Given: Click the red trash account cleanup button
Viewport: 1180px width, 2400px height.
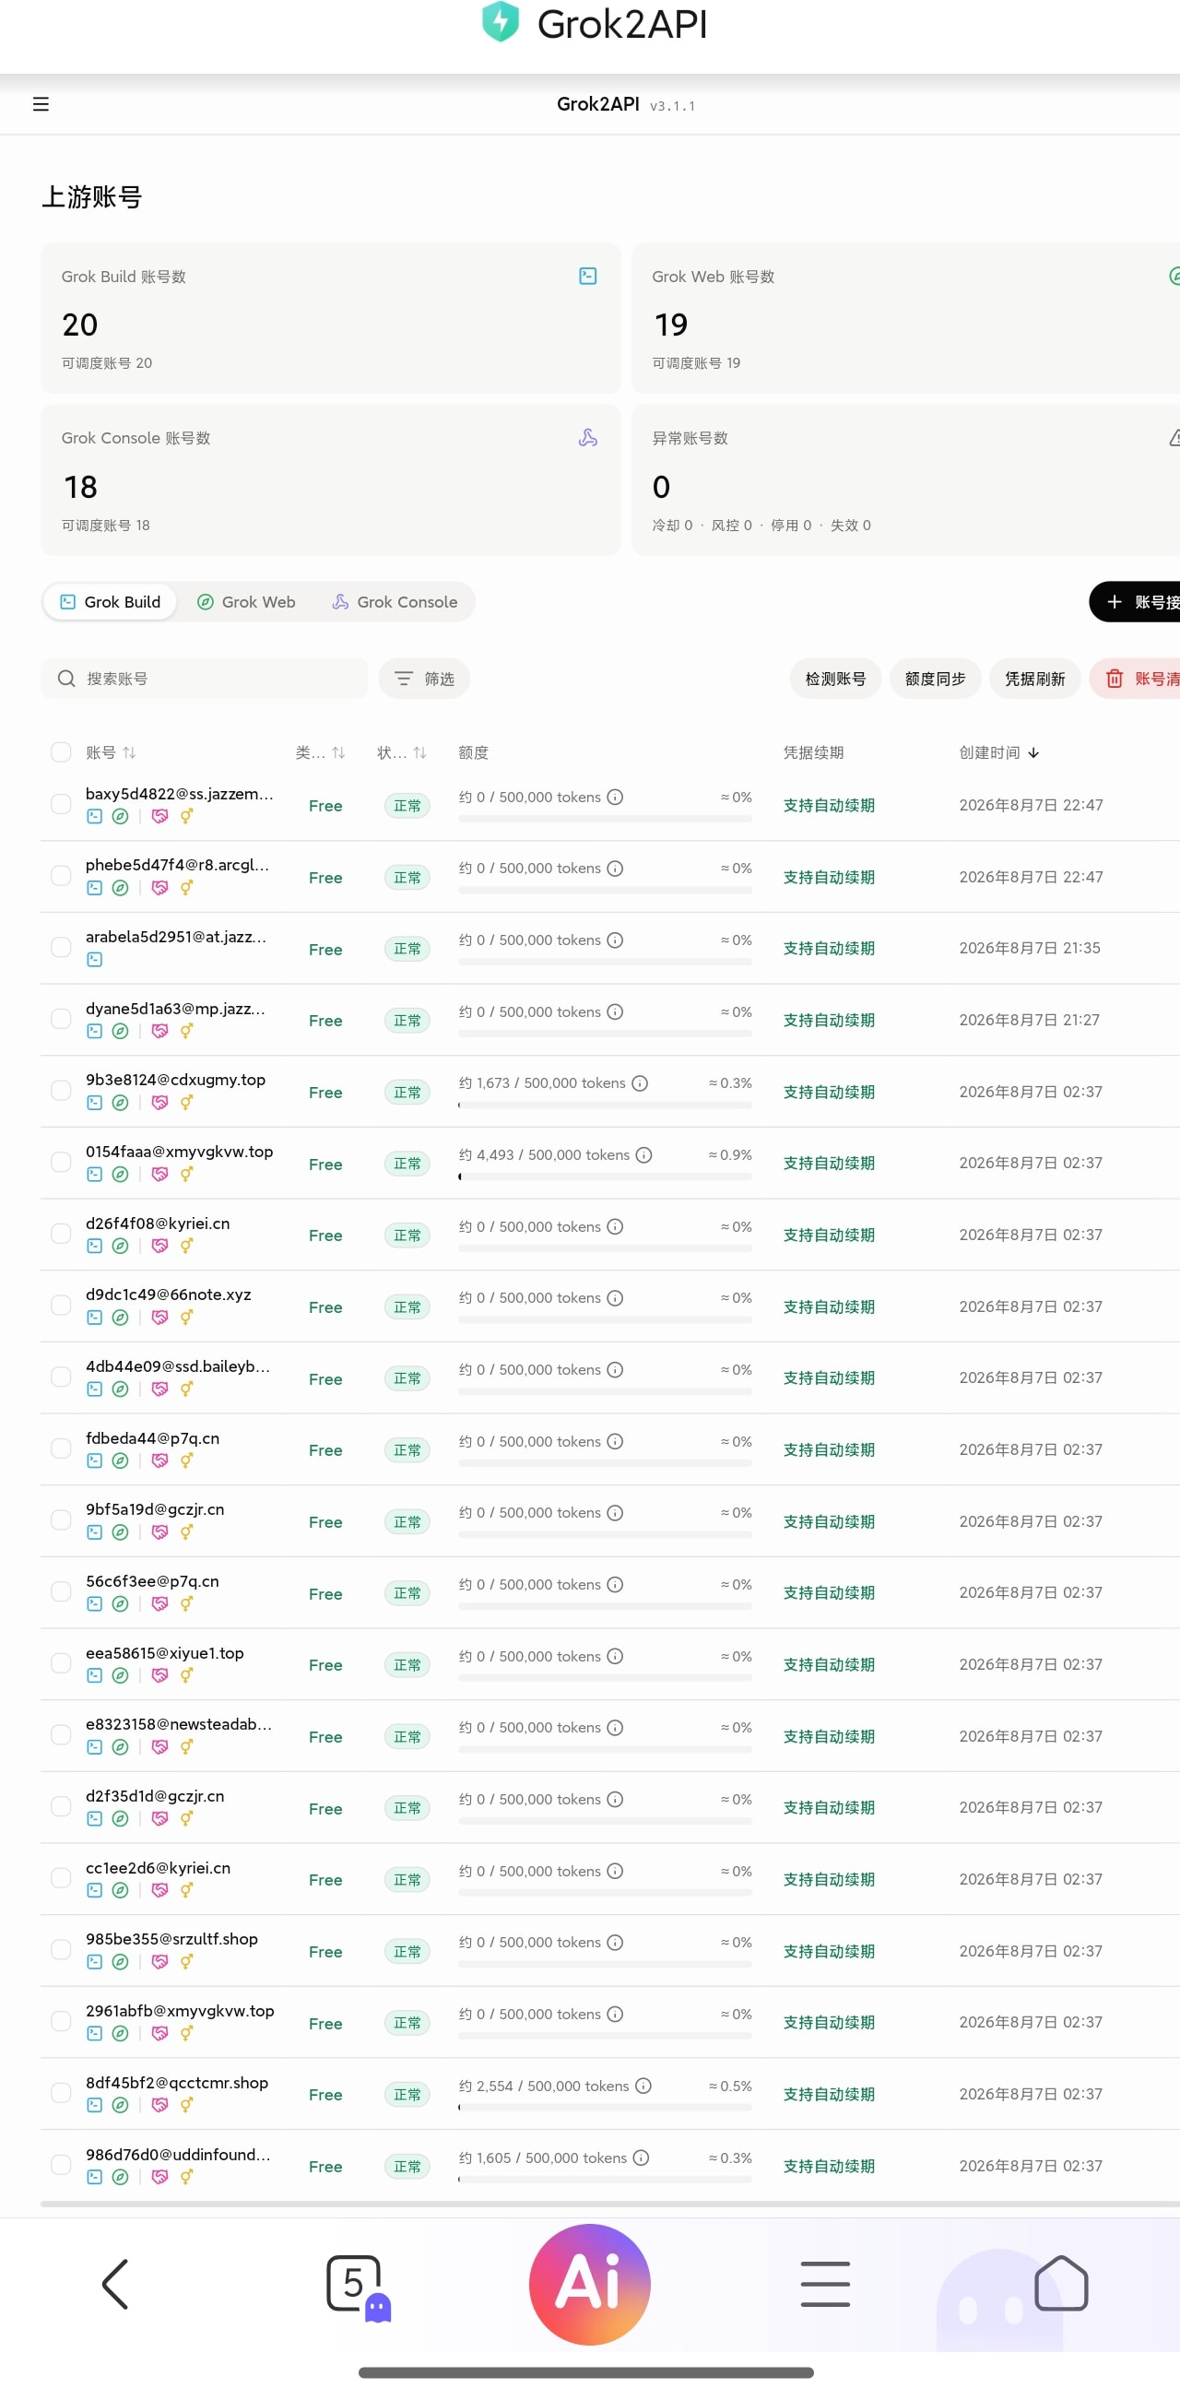Looking at the screenshot, I should click(x=1134, y=679).
